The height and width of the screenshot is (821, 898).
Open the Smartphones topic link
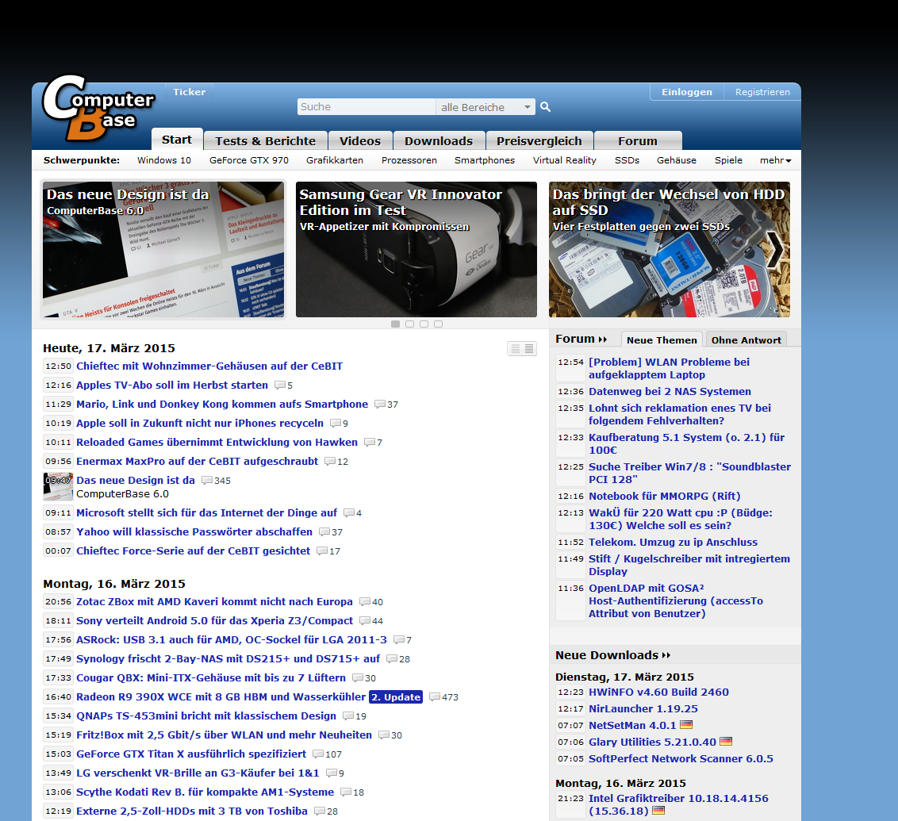click(485, 160)
